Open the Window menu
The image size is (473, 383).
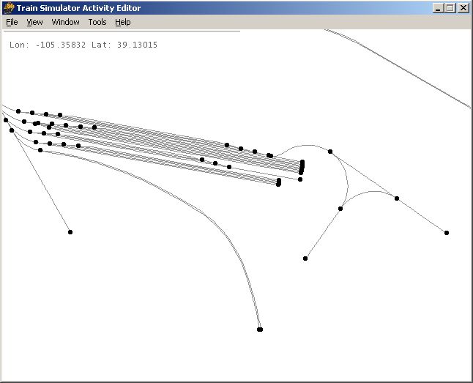(65, 22)
